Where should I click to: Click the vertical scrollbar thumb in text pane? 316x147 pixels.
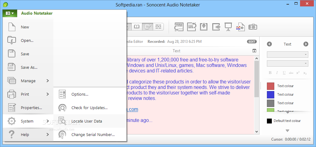point(256,79)
